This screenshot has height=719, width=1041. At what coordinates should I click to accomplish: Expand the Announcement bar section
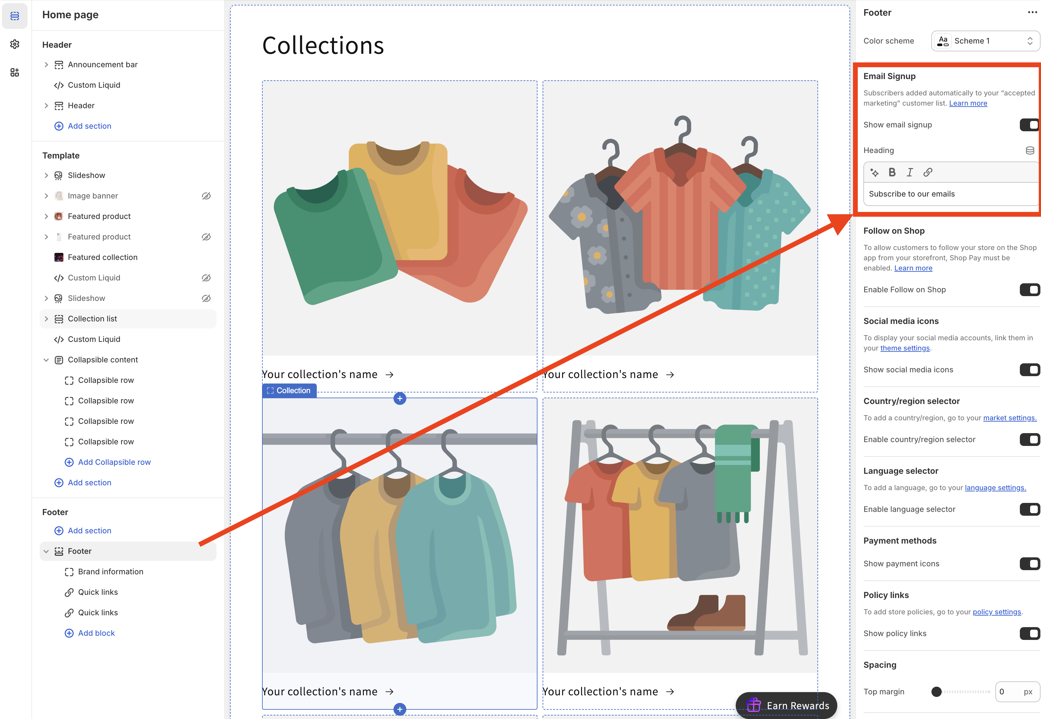(46, 65)
